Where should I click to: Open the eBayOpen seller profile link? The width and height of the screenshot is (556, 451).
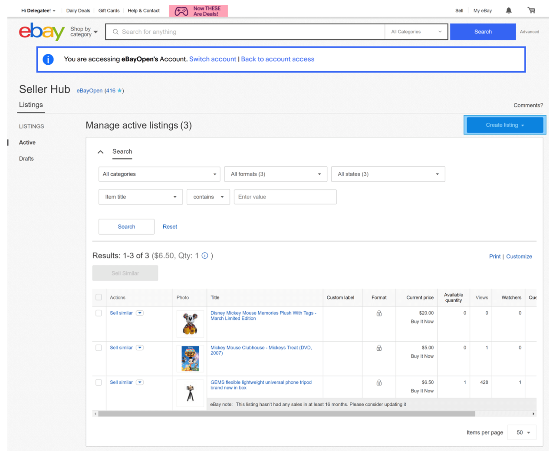tap(89, 91)
